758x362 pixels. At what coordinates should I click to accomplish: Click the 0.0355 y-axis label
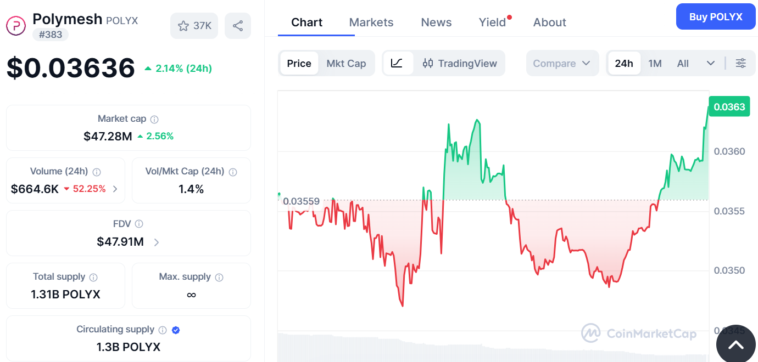729,211
